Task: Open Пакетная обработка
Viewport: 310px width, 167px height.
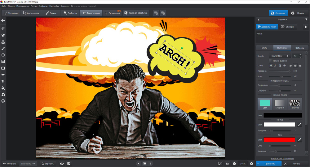Action: click(136, 13)
